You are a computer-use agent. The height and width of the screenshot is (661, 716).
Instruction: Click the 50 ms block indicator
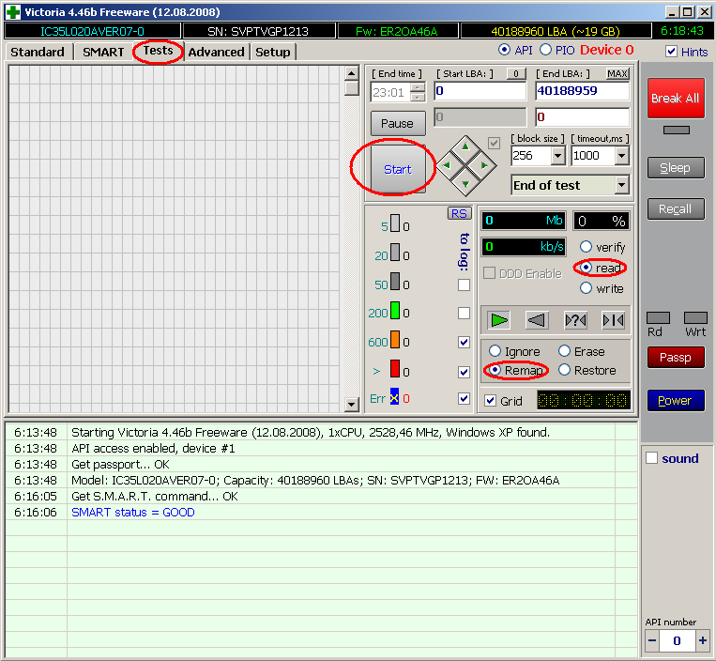395,282
